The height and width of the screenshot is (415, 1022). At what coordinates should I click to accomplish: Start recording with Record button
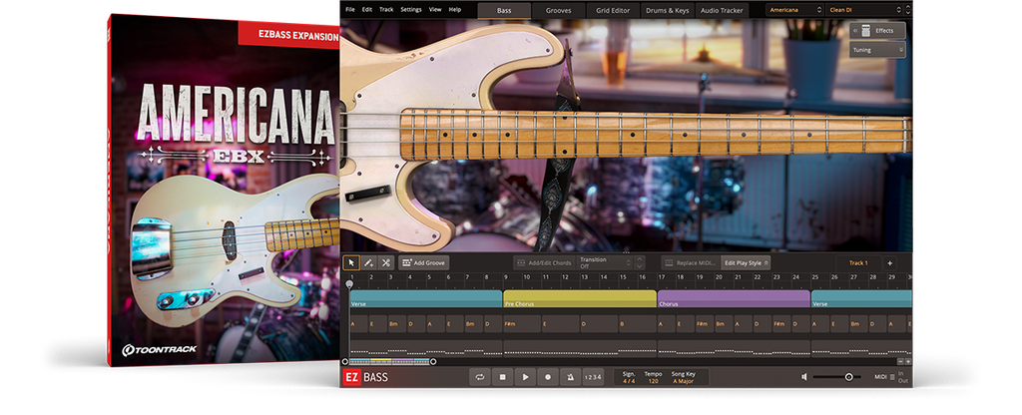548,376
